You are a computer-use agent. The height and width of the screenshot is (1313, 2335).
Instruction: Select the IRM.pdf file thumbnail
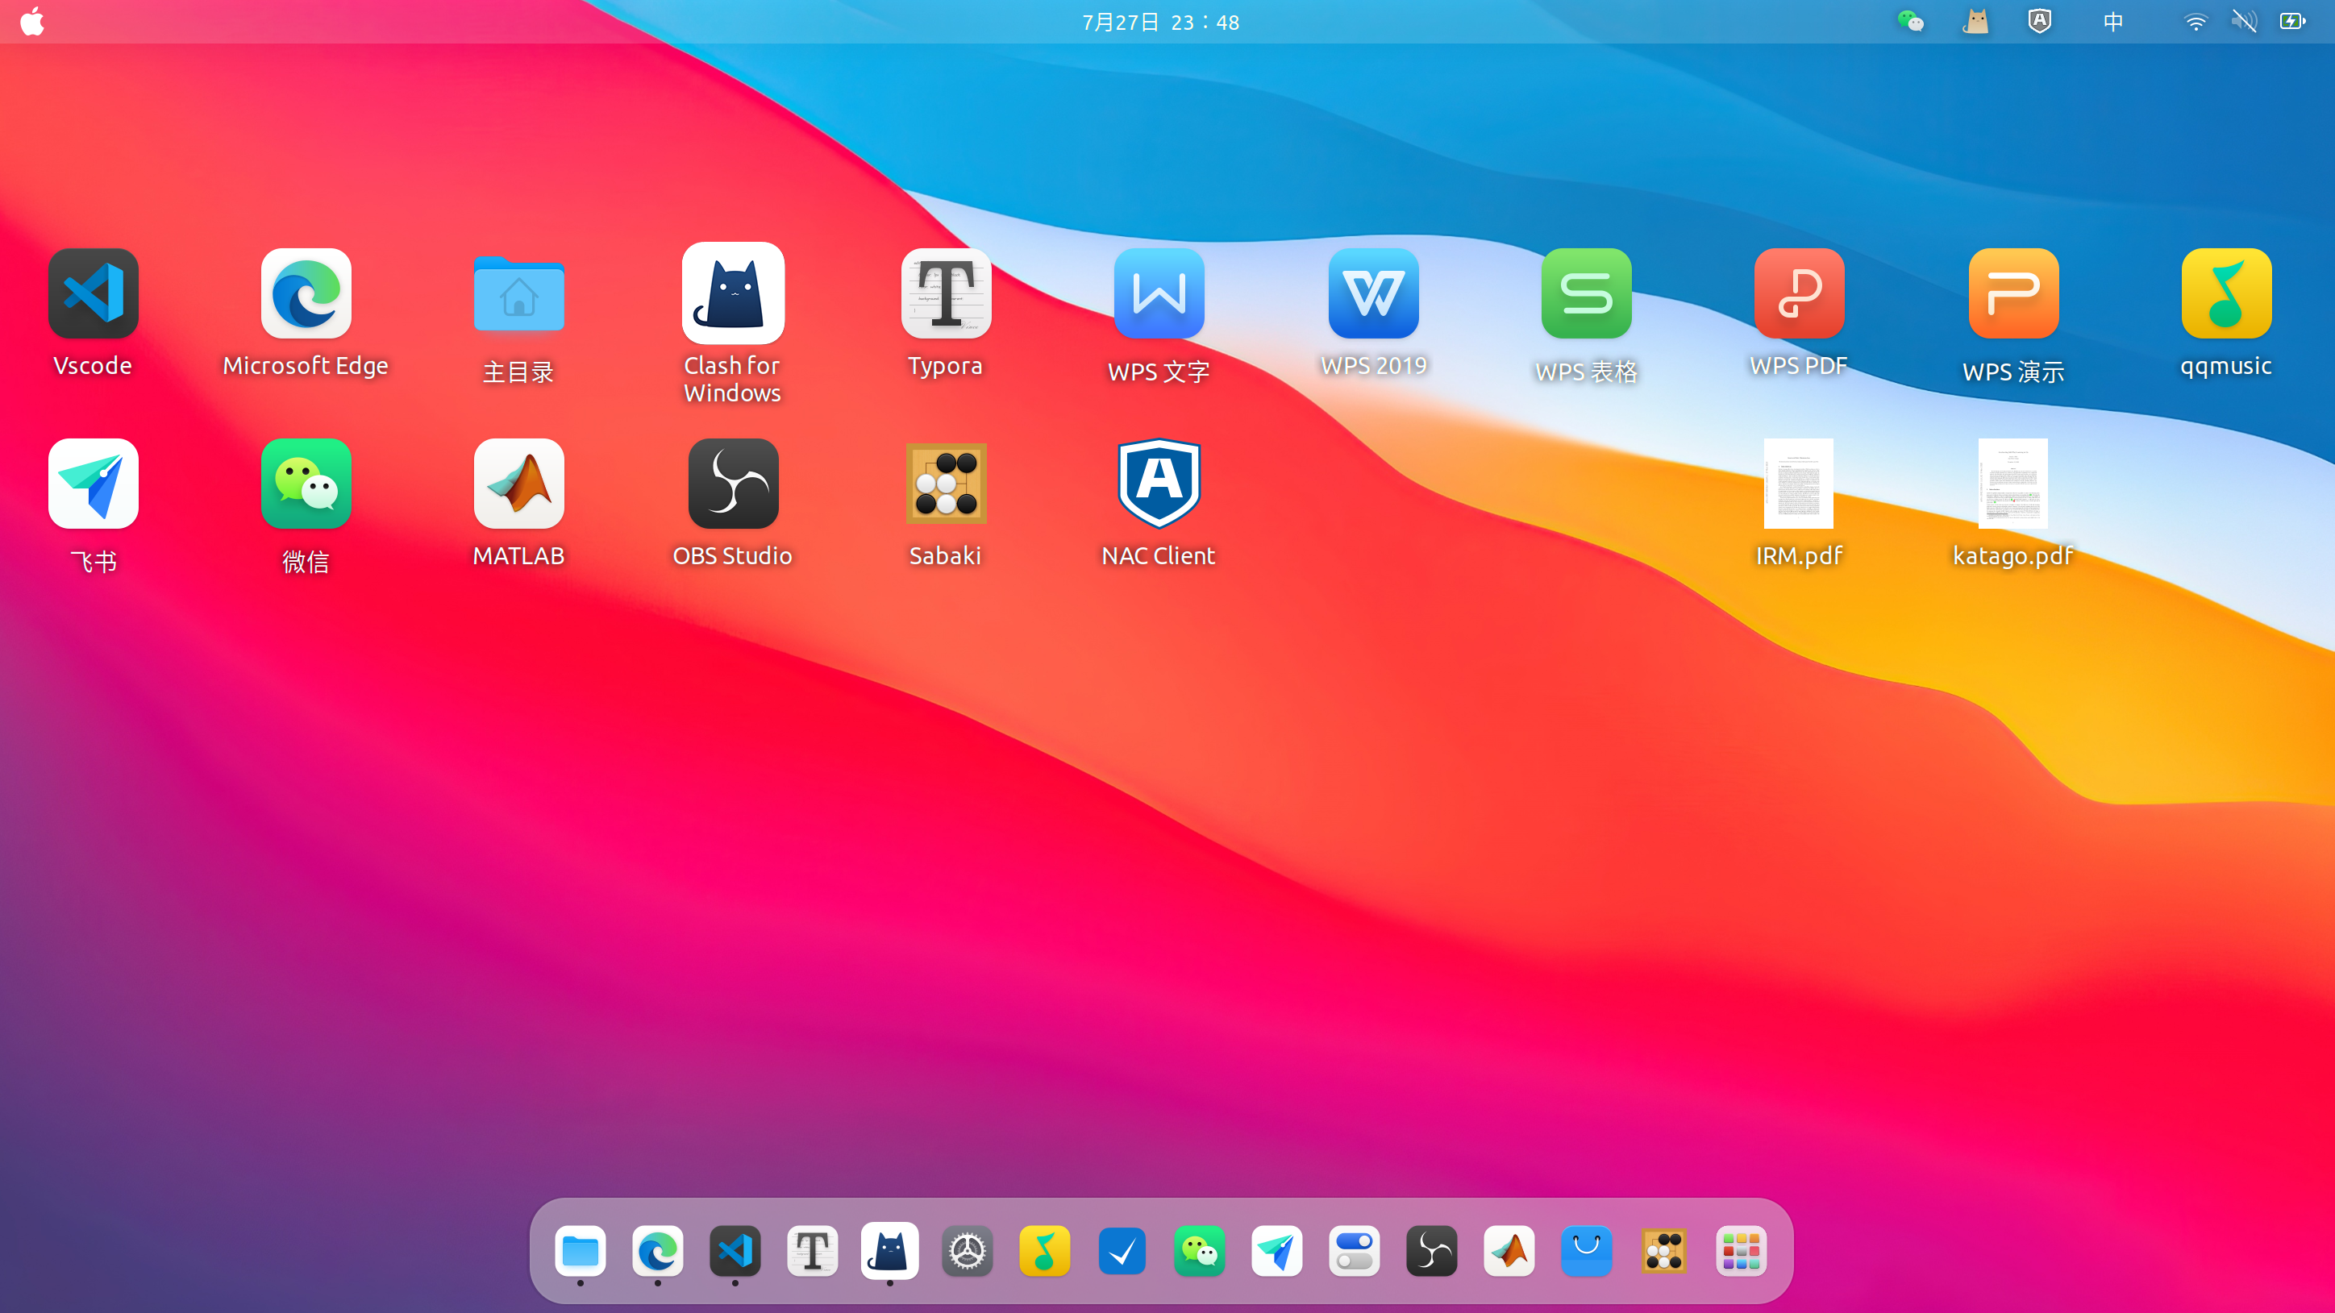(1800, 484)
